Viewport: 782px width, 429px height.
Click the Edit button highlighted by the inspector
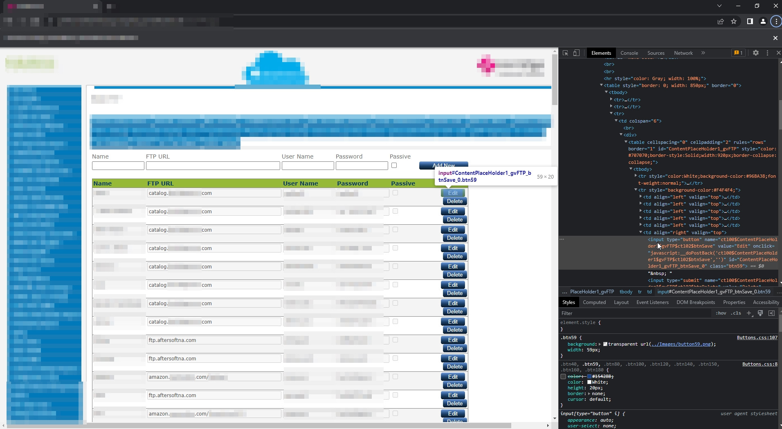pyautogui.click(x=453, y=193)
